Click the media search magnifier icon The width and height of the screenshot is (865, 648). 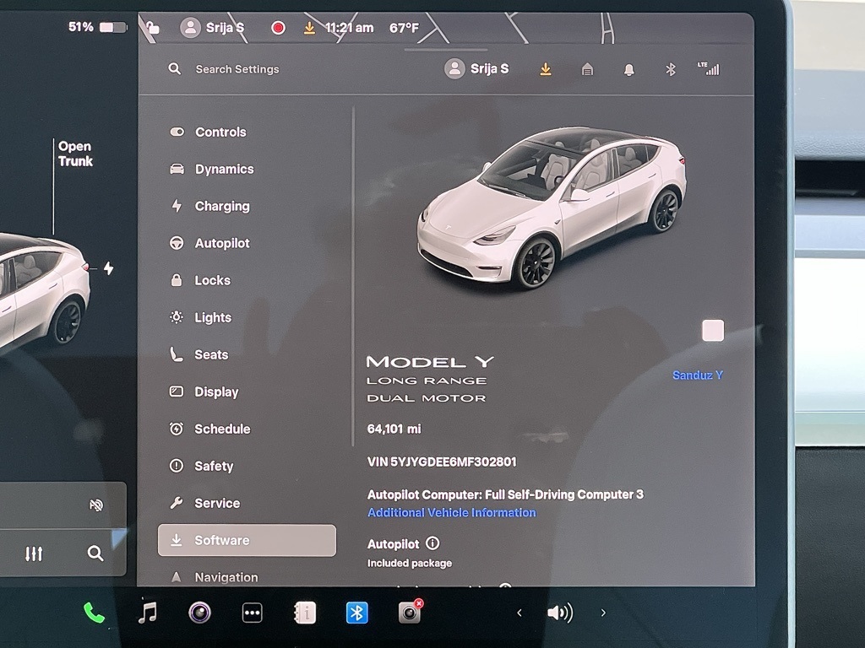(95, 553)
